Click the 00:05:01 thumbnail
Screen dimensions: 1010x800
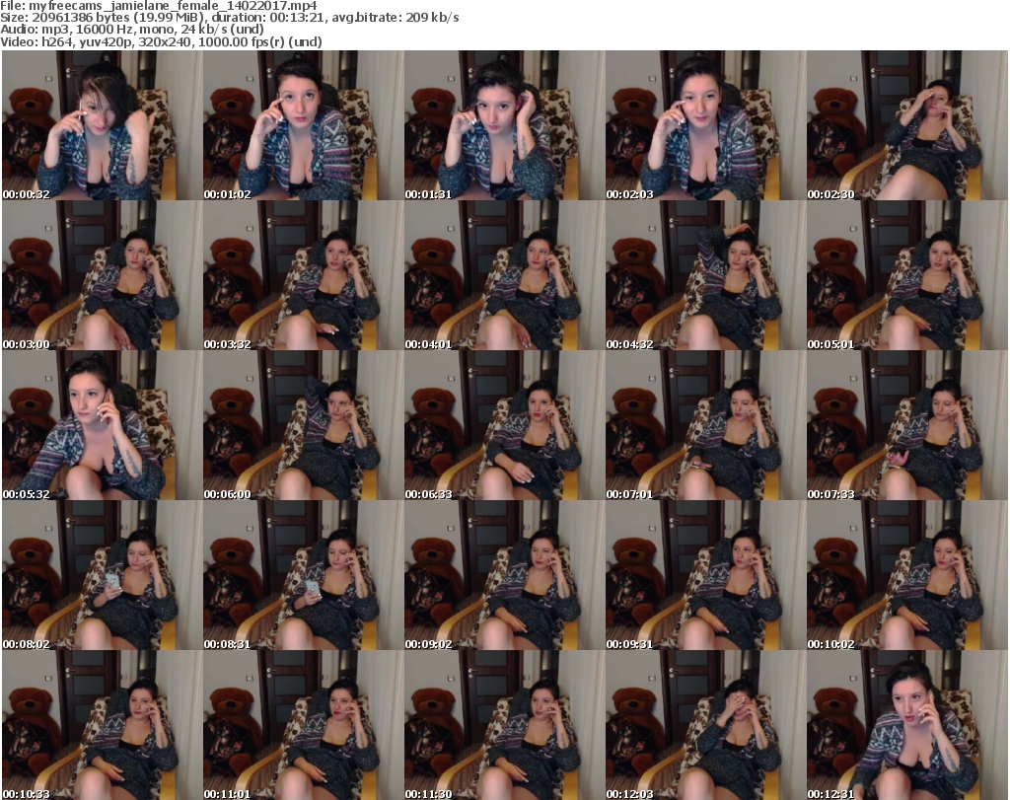[907, 275]
